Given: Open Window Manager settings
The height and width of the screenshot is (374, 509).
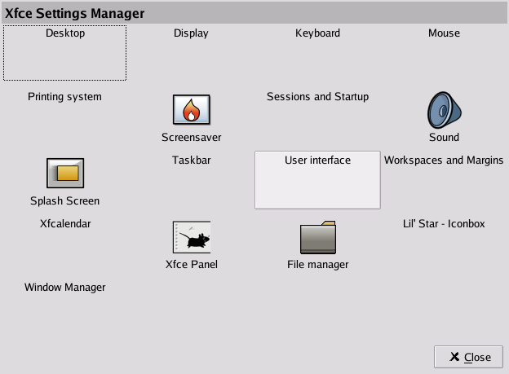Looking at the screenshot, I should pos(65,287).
